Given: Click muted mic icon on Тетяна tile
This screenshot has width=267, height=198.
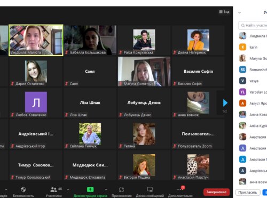Looking at the screenshot, I should (x=121, y=146).
